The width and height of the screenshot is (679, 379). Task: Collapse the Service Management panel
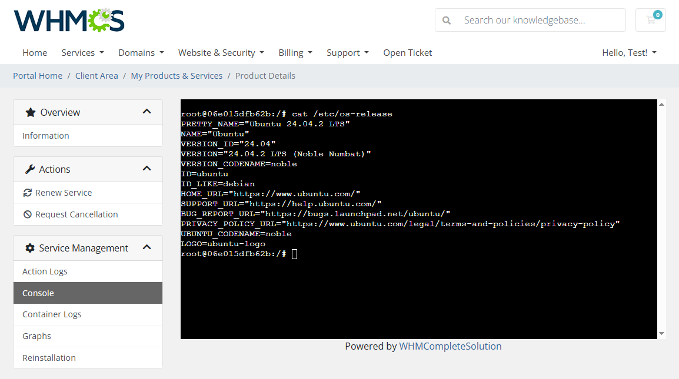click(147, 247)
